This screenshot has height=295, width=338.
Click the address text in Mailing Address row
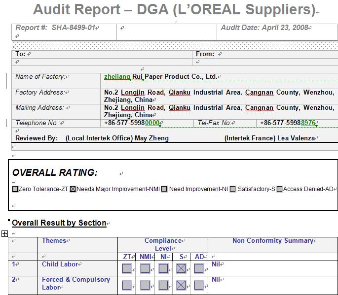coord(219,111)
